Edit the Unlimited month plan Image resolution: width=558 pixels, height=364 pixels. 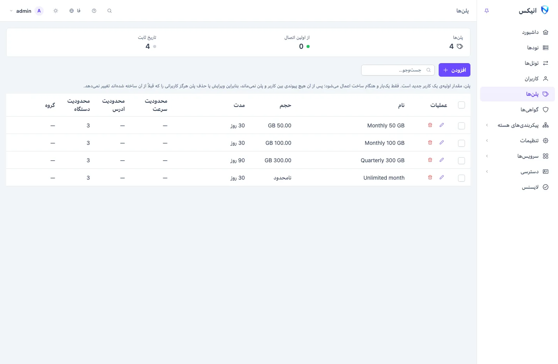442,177
